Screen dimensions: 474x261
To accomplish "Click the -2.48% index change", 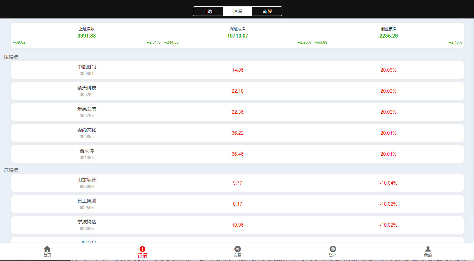I will pyautogui.click(x=455, y=42).
